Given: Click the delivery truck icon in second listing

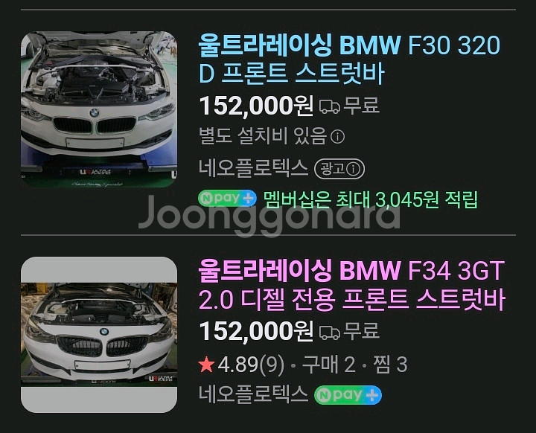Looking at the screenshot, I should click(330, 333).
